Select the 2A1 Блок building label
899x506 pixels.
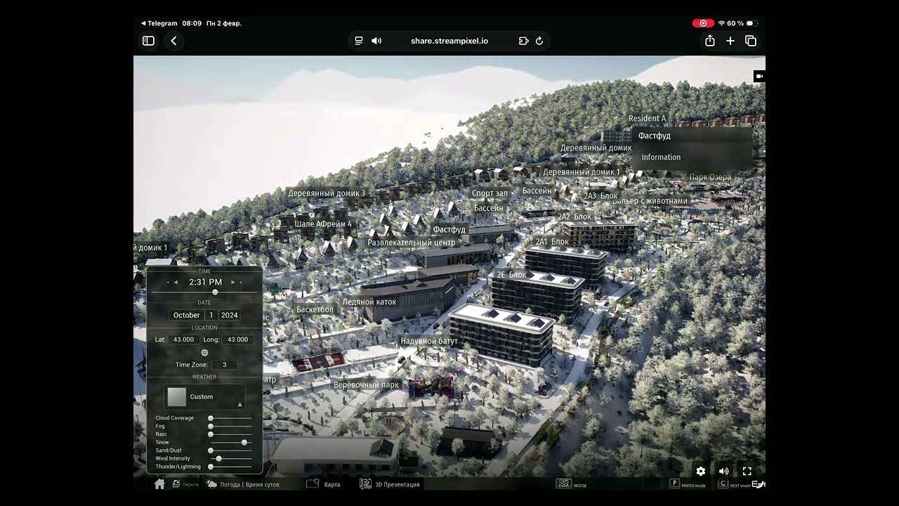click(552, 242)
